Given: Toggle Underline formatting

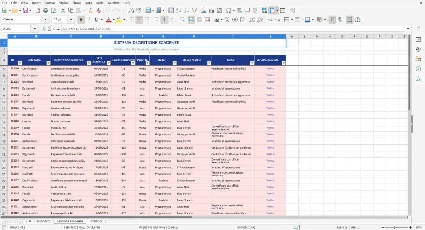Looking at the screenshot, I should (96, 20).
